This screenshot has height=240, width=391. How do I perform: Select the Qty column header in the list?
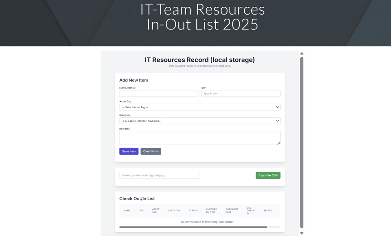[x=141, y=210]
